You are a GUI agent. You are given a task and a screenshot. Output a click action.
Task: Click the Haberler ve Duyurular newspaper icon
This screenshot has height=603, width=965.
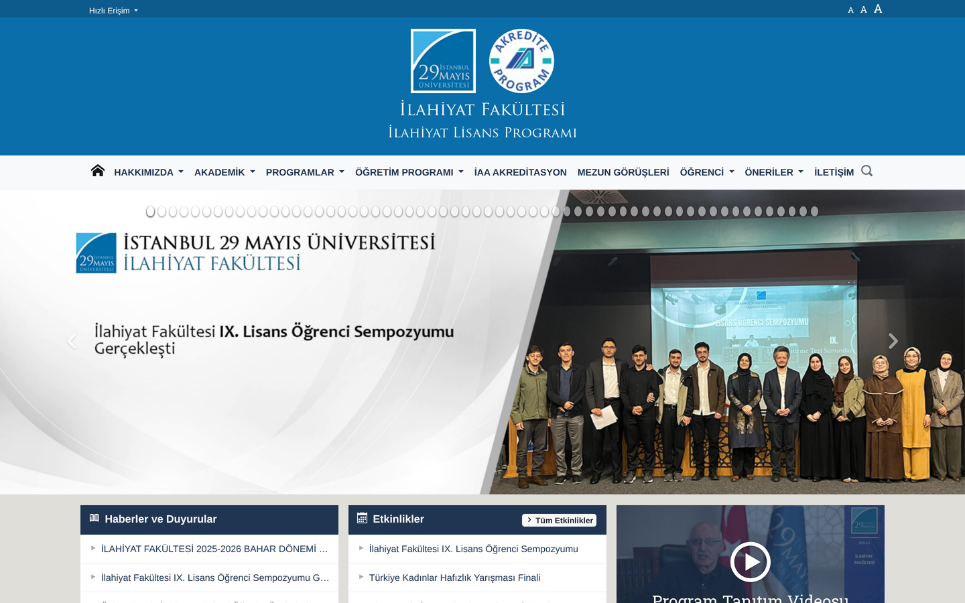(x=94, y=518)
